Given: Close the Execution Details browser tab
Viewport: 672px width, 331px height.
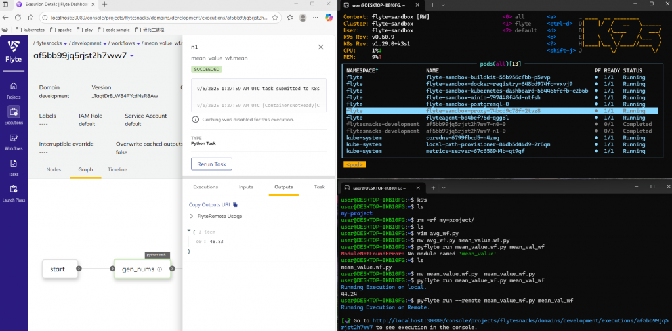Looking at the screenshot, I should 93,5.
